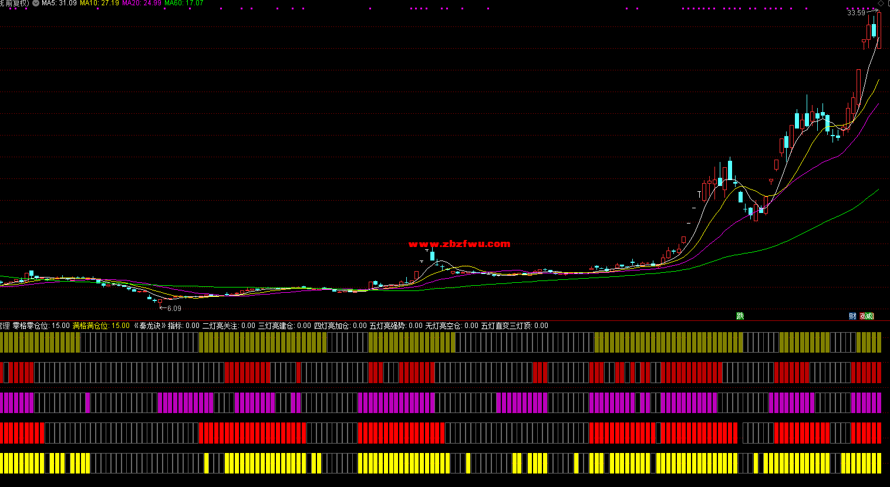Click the www.zbzfwu.com watermark link
This screenshot has width=890, height=487.
tap(459, 243)
